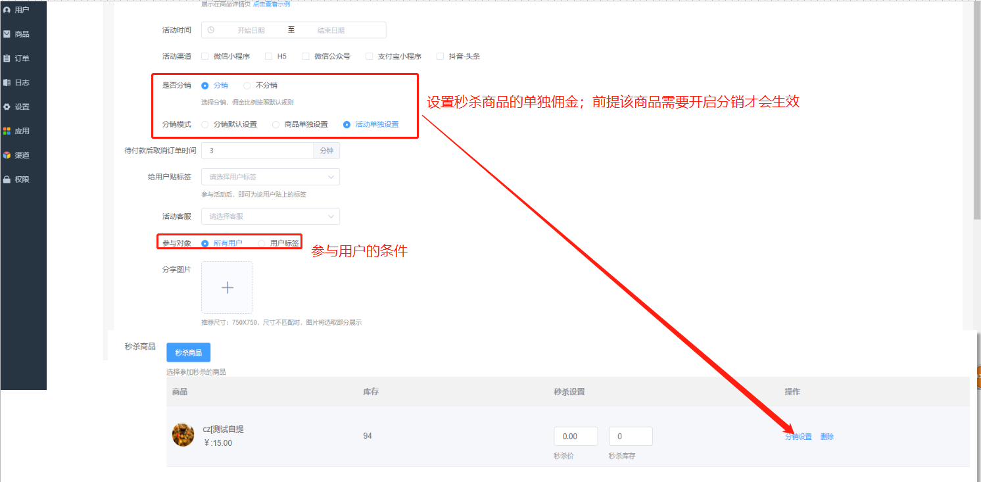
Task: Click the 操作 column header
Action: [x=792, y=392]
